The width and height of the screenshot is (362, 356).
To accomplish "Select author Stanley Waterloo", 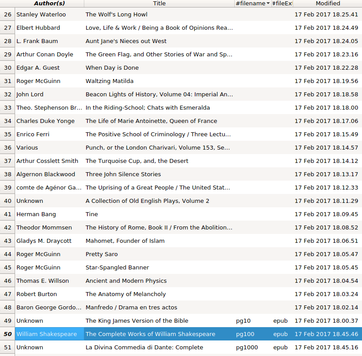I will pyautogui.click(x=41, y=15).
